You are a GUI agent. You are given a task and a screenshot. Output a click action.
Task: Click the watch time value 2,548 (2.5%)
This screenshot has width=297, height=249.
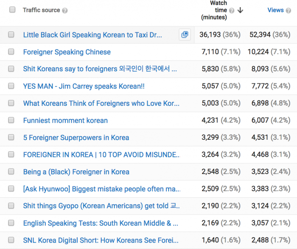tap(221, 172)
